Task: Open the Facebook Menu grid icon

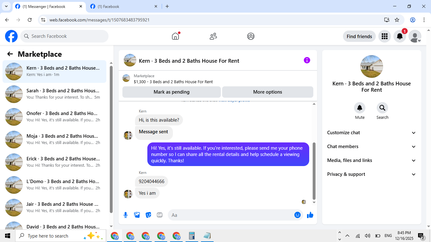Action: (384, 36)
